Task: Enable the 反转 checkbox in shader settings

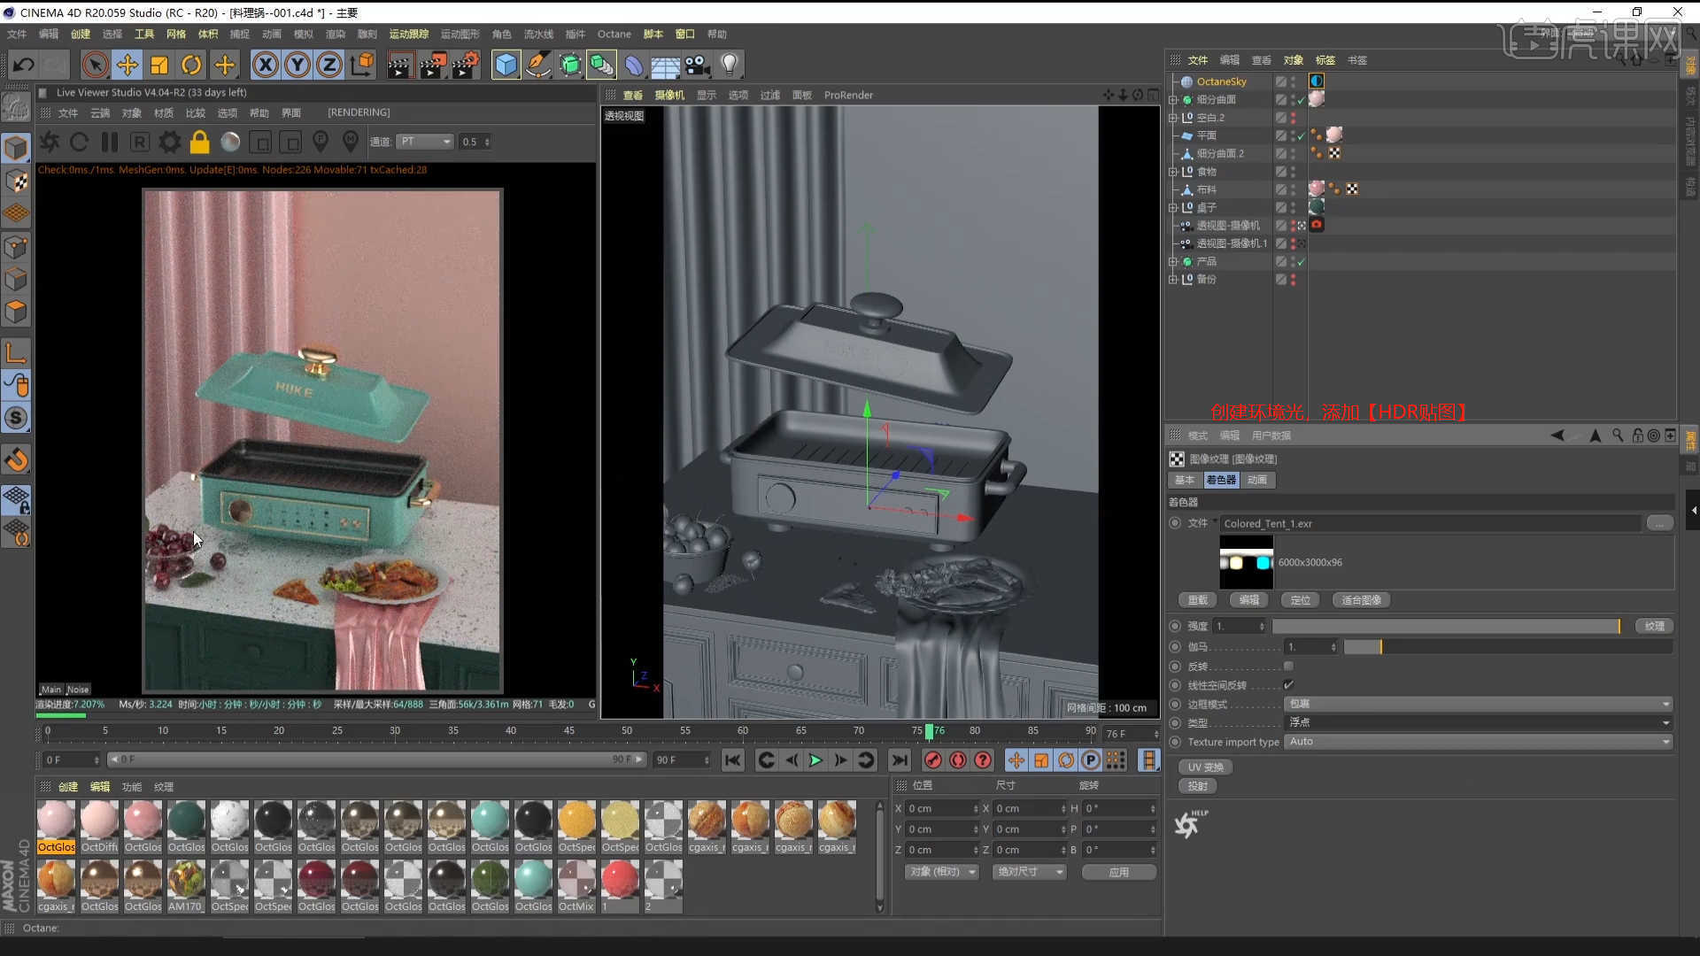Action: coord(1289,666)
